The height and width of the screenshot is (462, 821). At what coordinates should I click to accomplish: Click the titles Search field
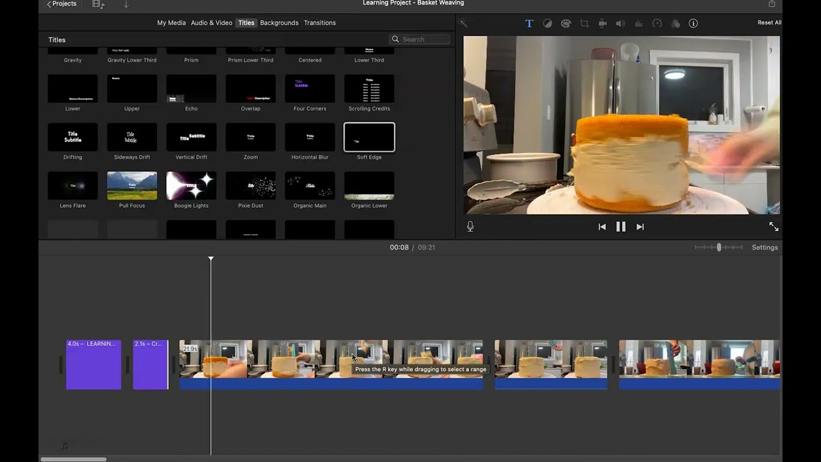pyautogui.click(x=419, y=39)
